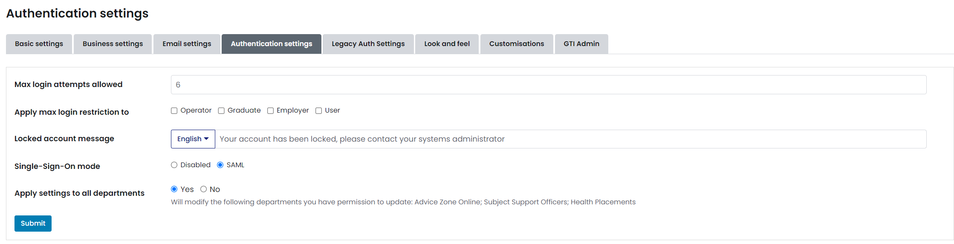Expand the English language dropdown
954x244 pixels.
193,139
